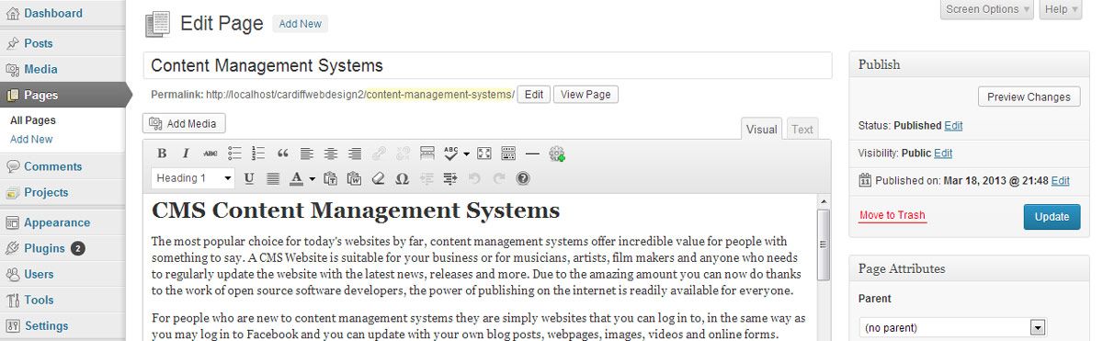Open Plugins in the admin menu
This screenshot has height=341, width=1103.
click(63, 248)
